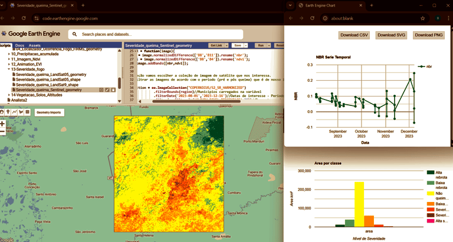Open site info icon beside code.earthengine.google.com
The image size is (453, 242).
click(37, 18)
